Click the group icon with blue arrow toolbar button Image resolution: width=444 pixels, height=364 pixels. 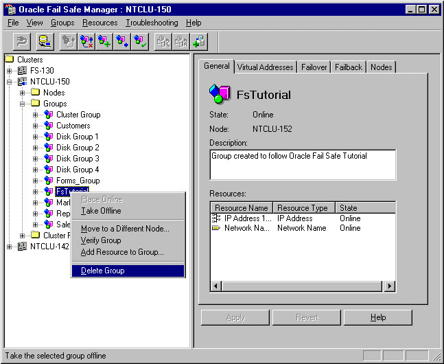click(122, 42)
